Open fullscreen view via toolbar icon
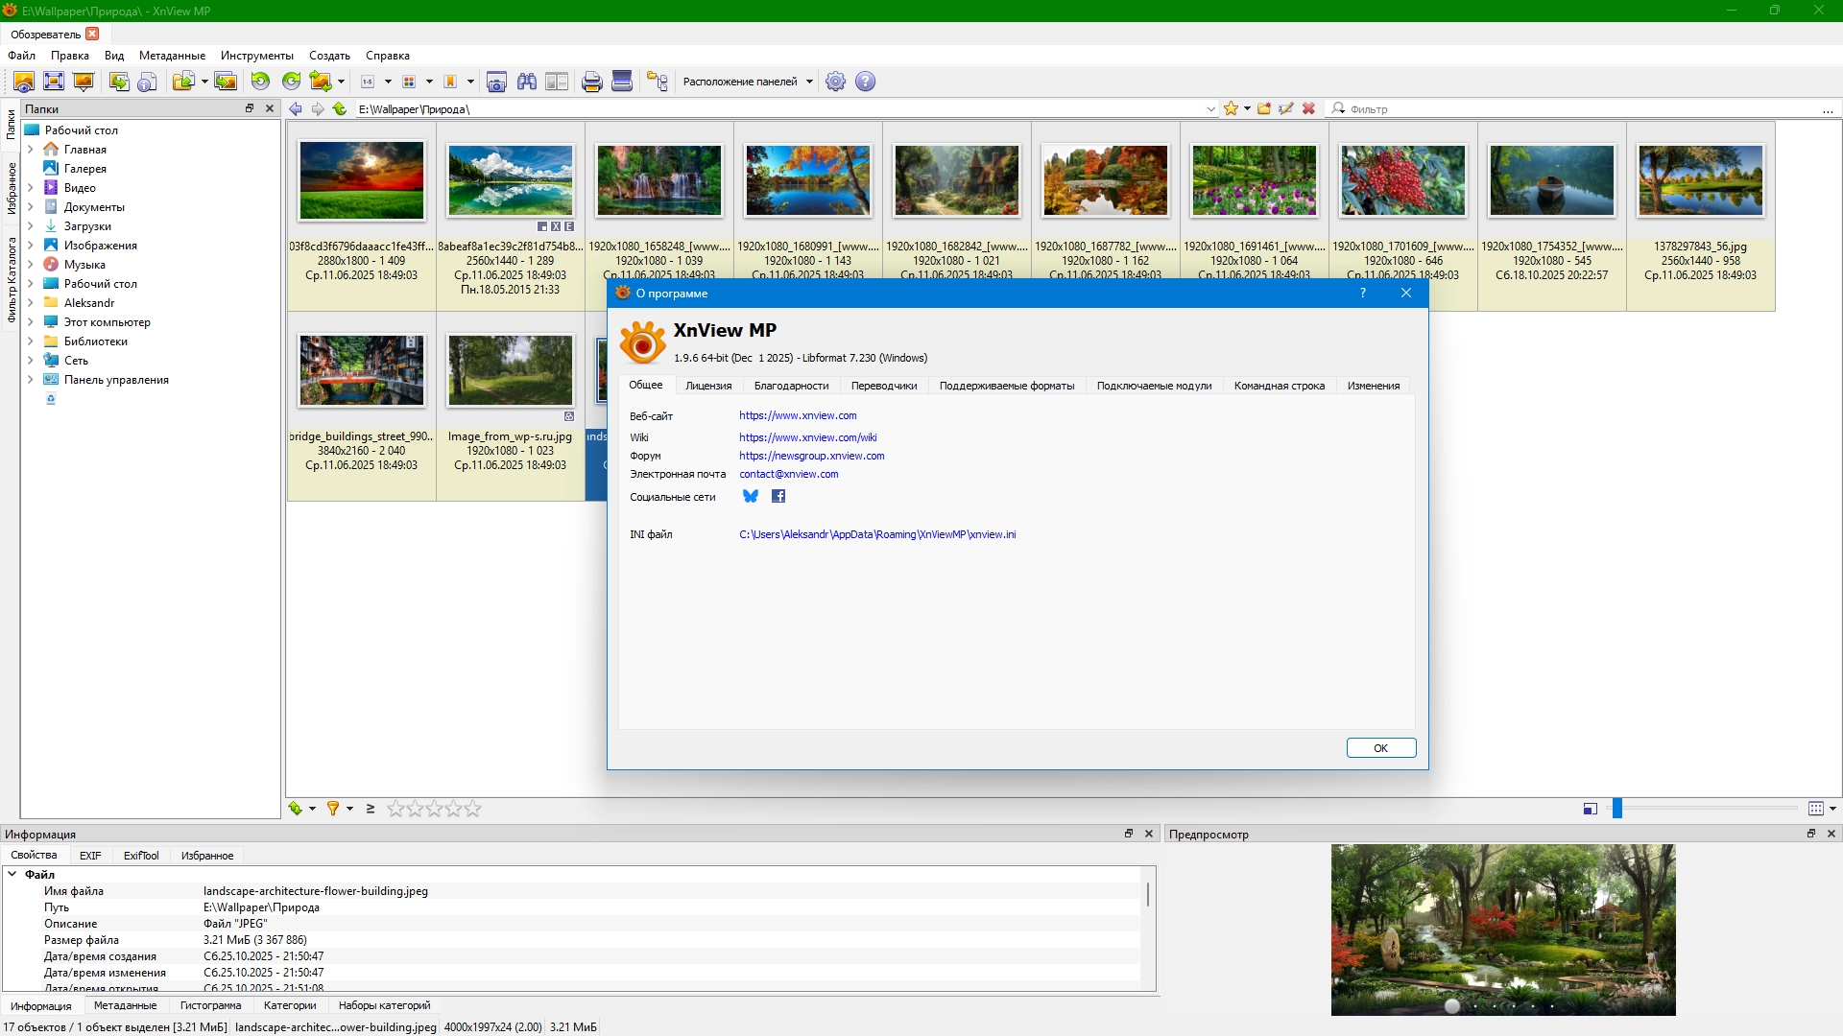 tap(54, 82)
